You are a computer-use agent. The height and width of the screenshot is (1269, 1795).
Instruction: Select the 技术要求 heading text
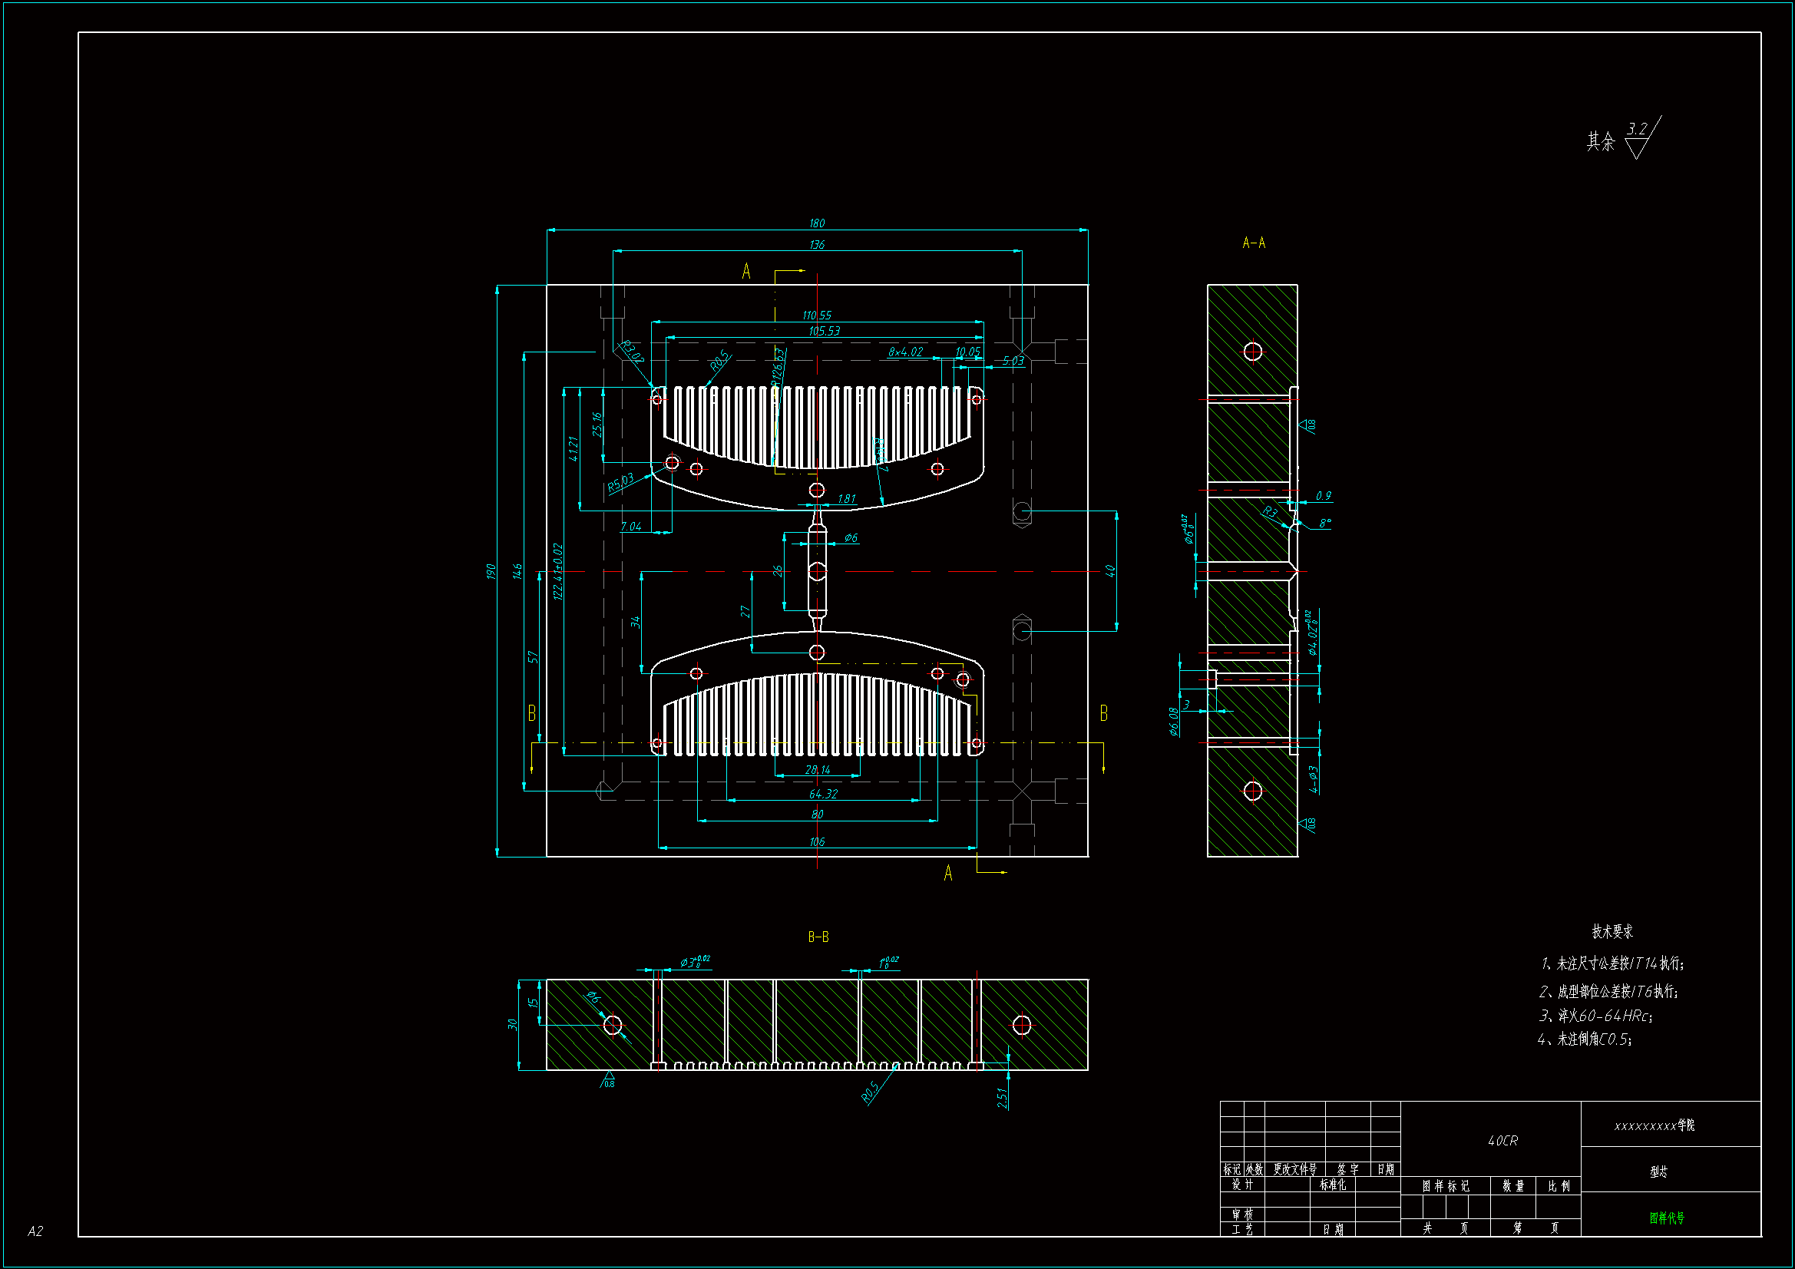(1613, 931)
